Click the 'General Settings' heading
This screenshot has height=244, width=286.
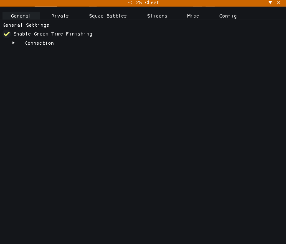[26, 25]
